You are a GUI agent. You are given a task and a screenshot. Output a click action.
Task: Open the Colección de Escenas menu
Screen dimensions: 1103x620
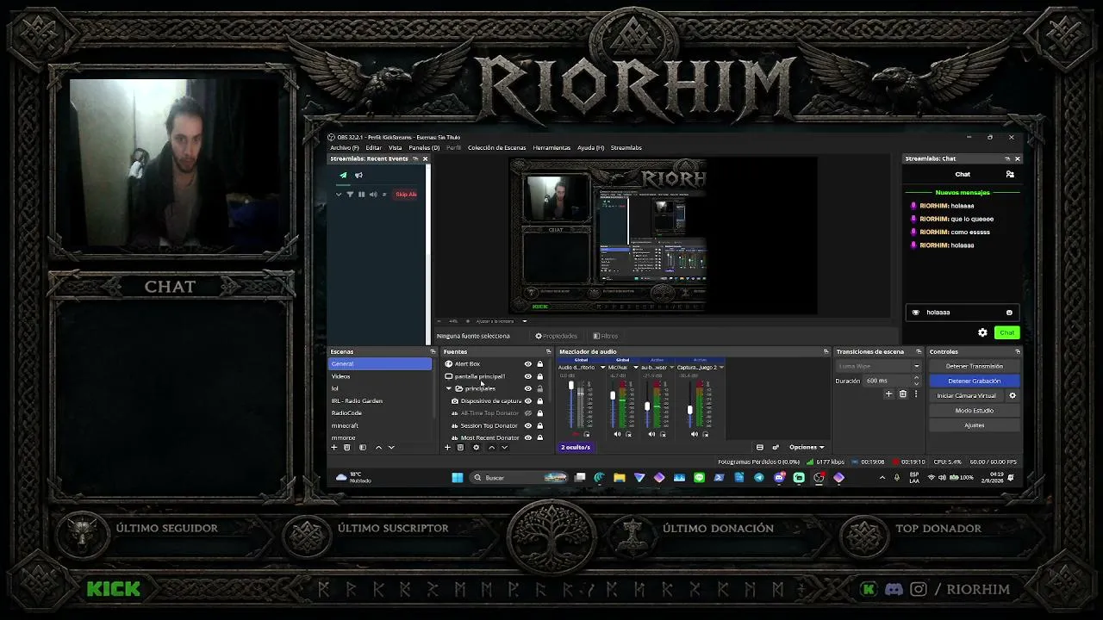point(496,147)
